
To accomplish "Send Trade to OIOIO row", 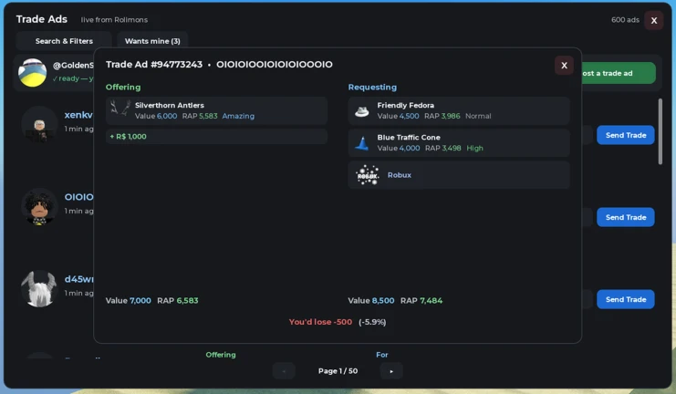I will (626, 217).
